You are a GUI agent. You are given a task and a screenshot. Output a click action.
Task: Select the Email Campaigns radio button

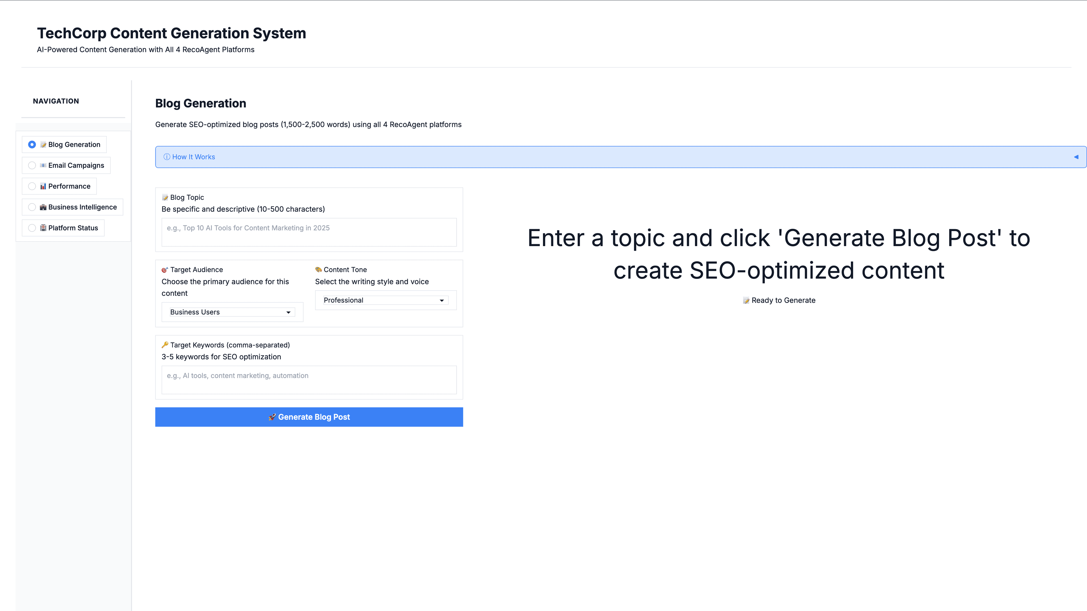click(32, 165)
